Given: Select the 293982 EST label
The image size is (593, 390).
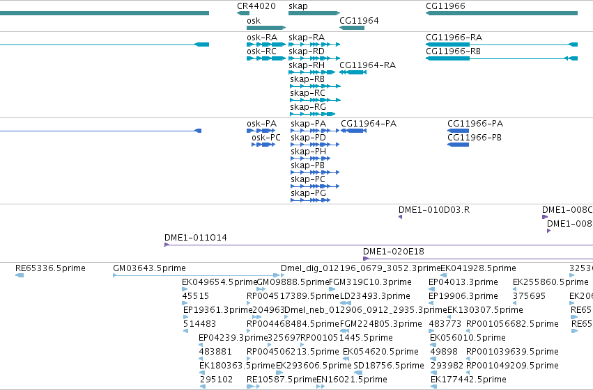Looking at the screenshot, I should [447, 366].
